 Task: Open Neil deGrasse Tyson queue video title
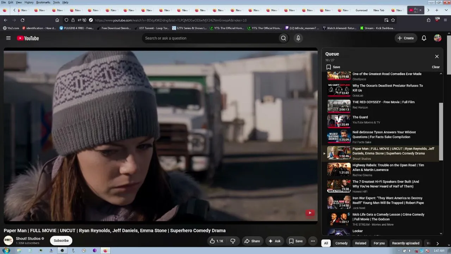pyautogui.click(x=384, y=134)
